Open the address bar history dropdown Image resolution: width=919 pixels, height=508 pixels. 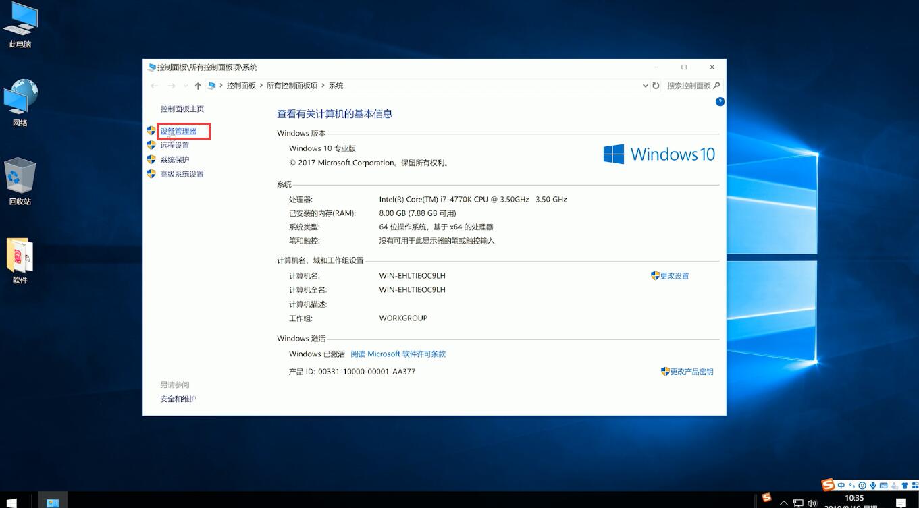tap(645, 86)
